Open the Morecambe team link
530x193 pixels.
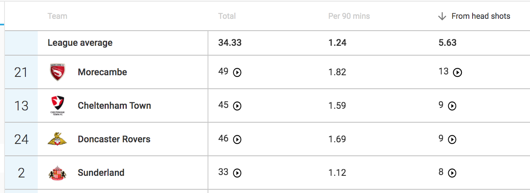click(102, 72)
